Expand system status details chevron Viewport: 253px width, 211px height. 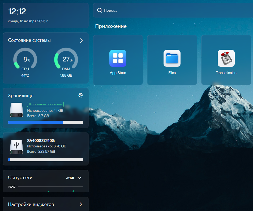tap(81, 40)
